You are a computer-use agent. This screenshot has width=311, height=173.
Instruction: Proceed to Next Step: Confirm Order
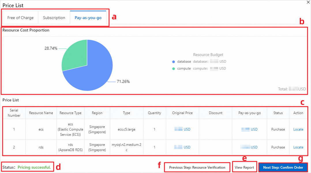point(283,168)
